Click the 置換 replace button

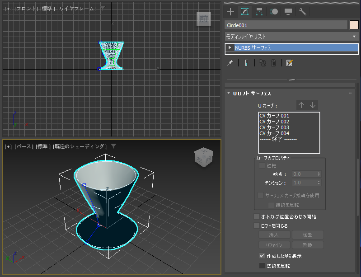[x=308, y=245]
